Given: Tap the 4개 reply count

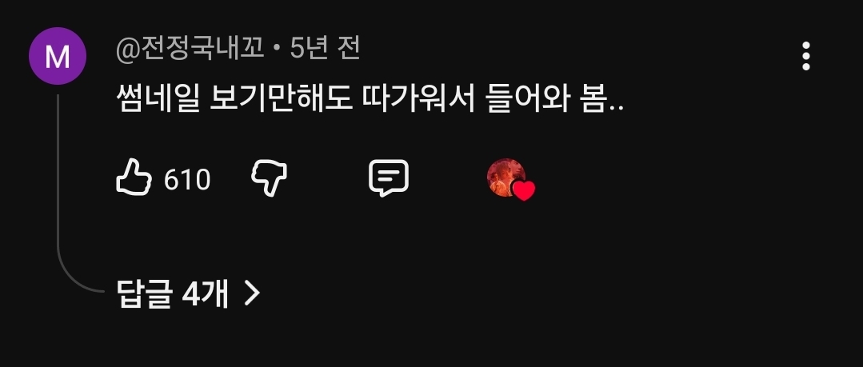Looking at the screenshot, I should 205,293.
